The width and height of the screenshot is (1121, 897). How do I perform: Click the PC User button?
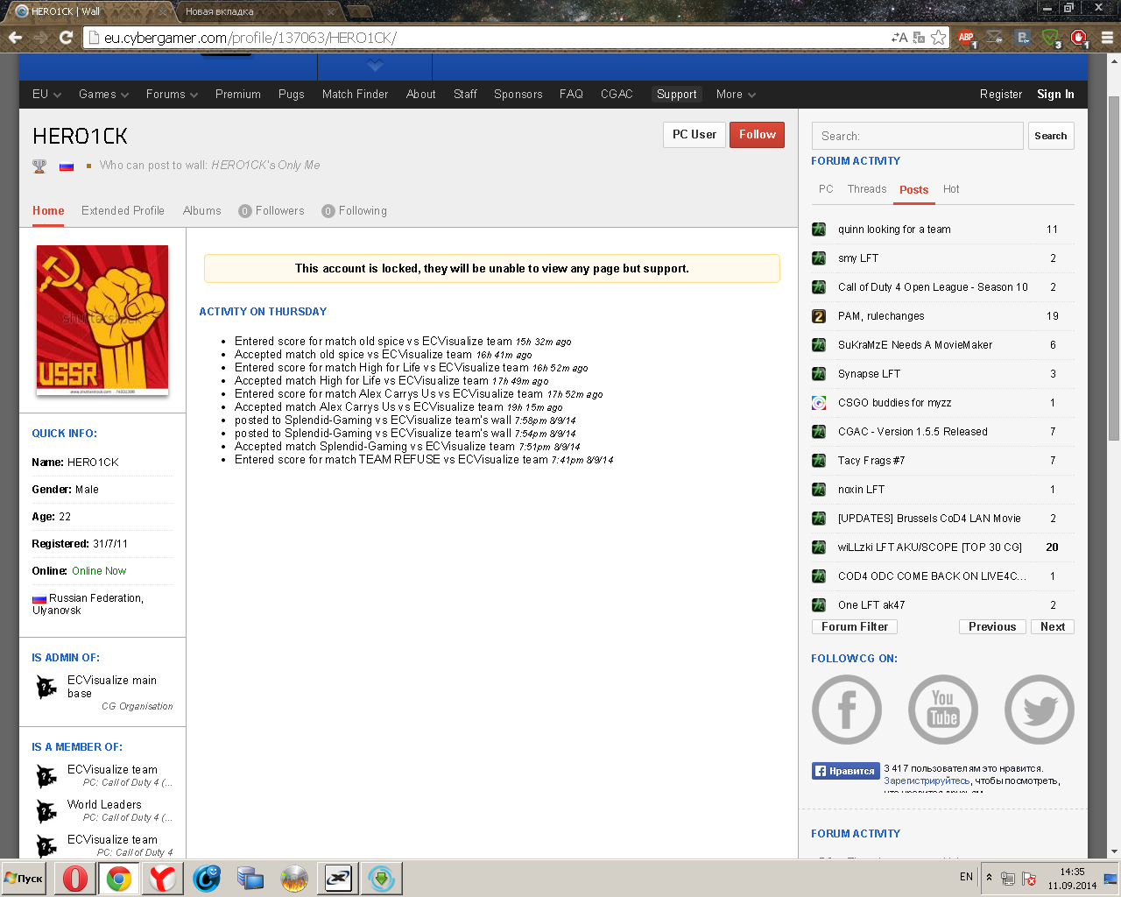point(694,135)
